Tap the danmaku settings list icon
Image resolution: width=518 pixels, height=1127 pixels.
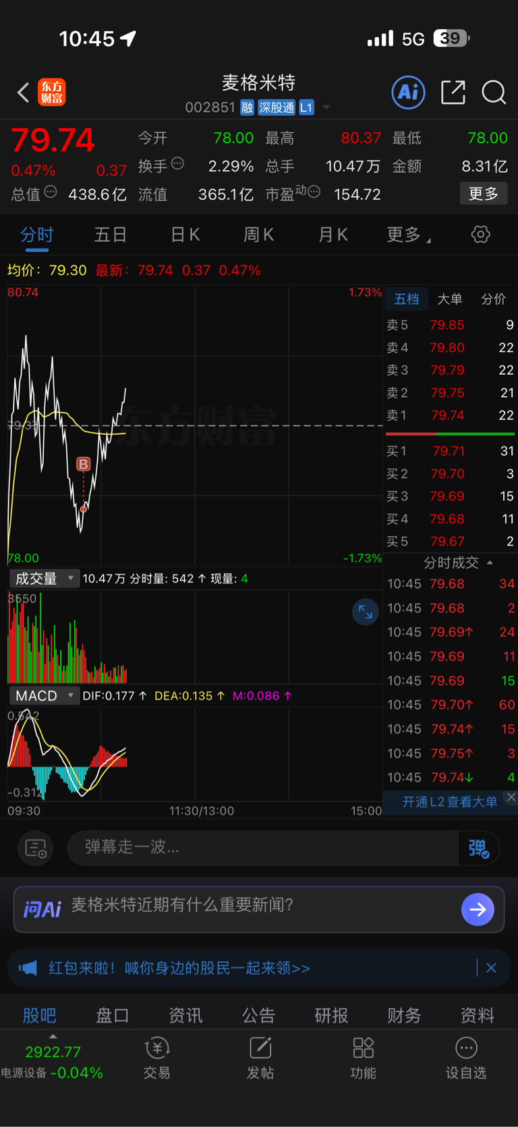(36, 848)
